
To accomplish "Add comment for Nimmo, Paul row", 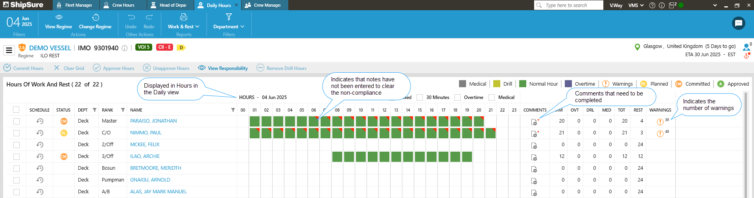I will click(534, 134).
